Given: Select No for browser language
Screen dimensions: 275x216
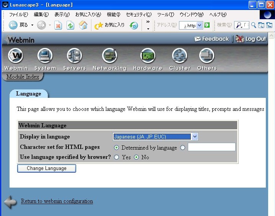Looking at the screenshot, I should coord(136,157).
